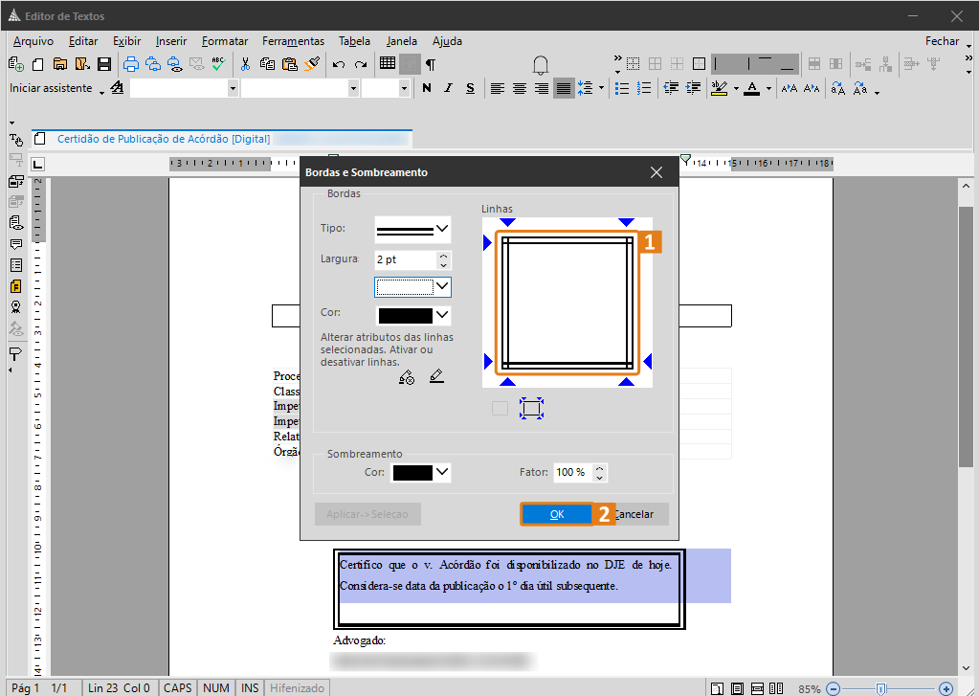Click OK in Bordas e Sombreamento dialog
Screen dimensions: 979x696
click(557, 514)
